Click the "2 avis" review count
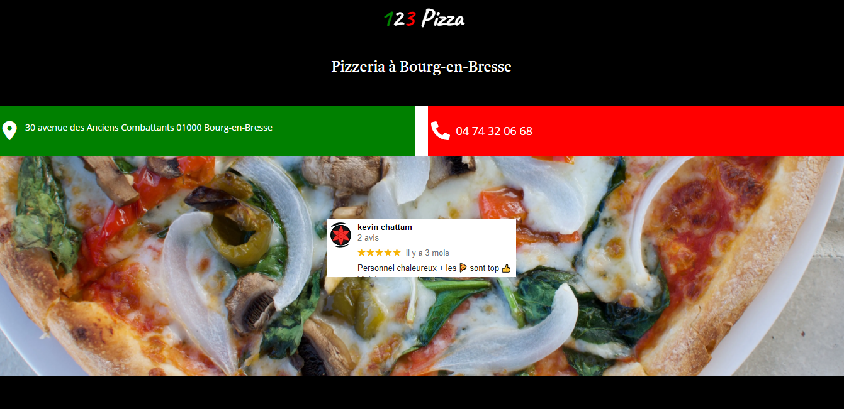This screenshot has height=409, width=844. (368, 238)
